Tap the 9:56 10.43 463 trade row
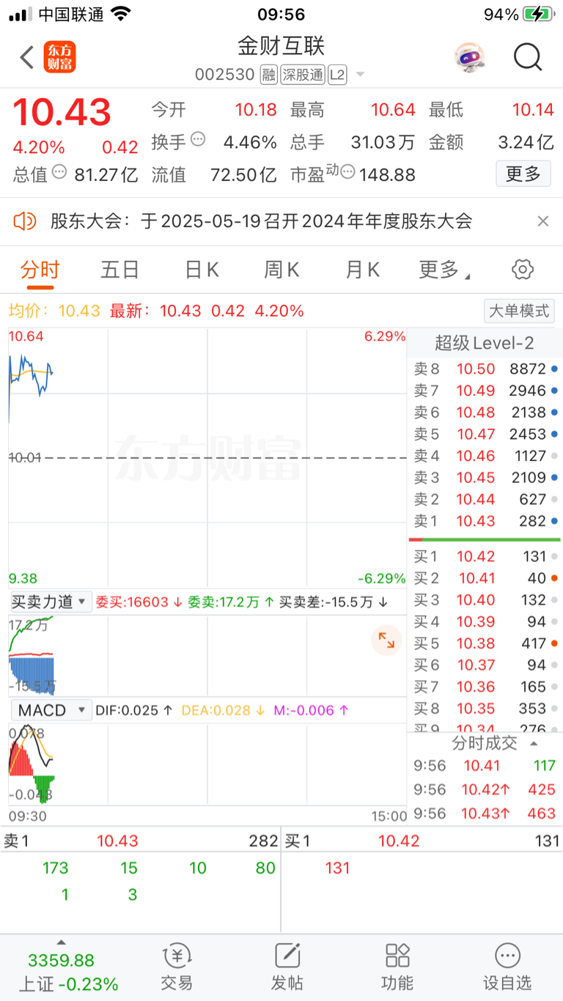Image resolution: width=563 pixels, height=1001 pixels. tap(485, 813)
